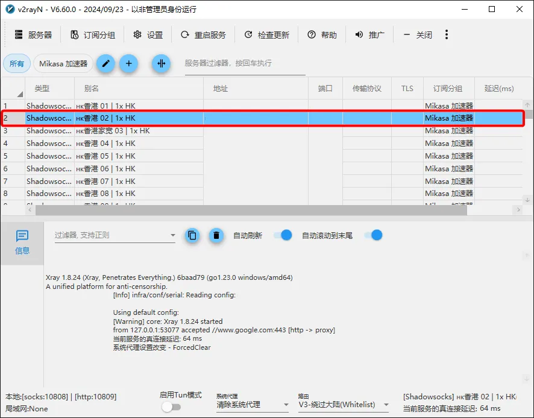Open the 订阅分组 subscription group menu
This screenshot has height=418, width=534.
[x=93, y=35]
